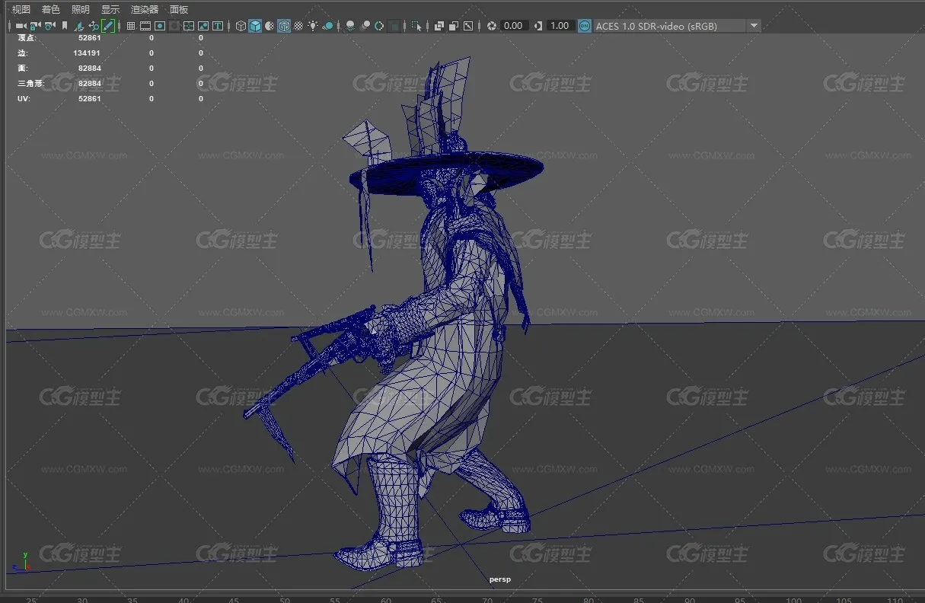
Task: Toggle the Field Chart overlay
Action: 188,26
